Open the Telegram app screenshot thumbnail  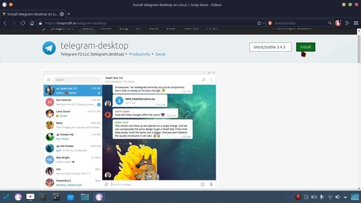pyautogui.click(x=130, y=129)
